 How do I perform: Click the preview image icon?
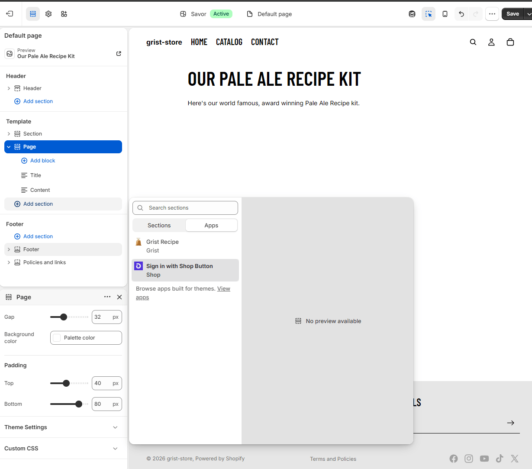click(10, 54)
